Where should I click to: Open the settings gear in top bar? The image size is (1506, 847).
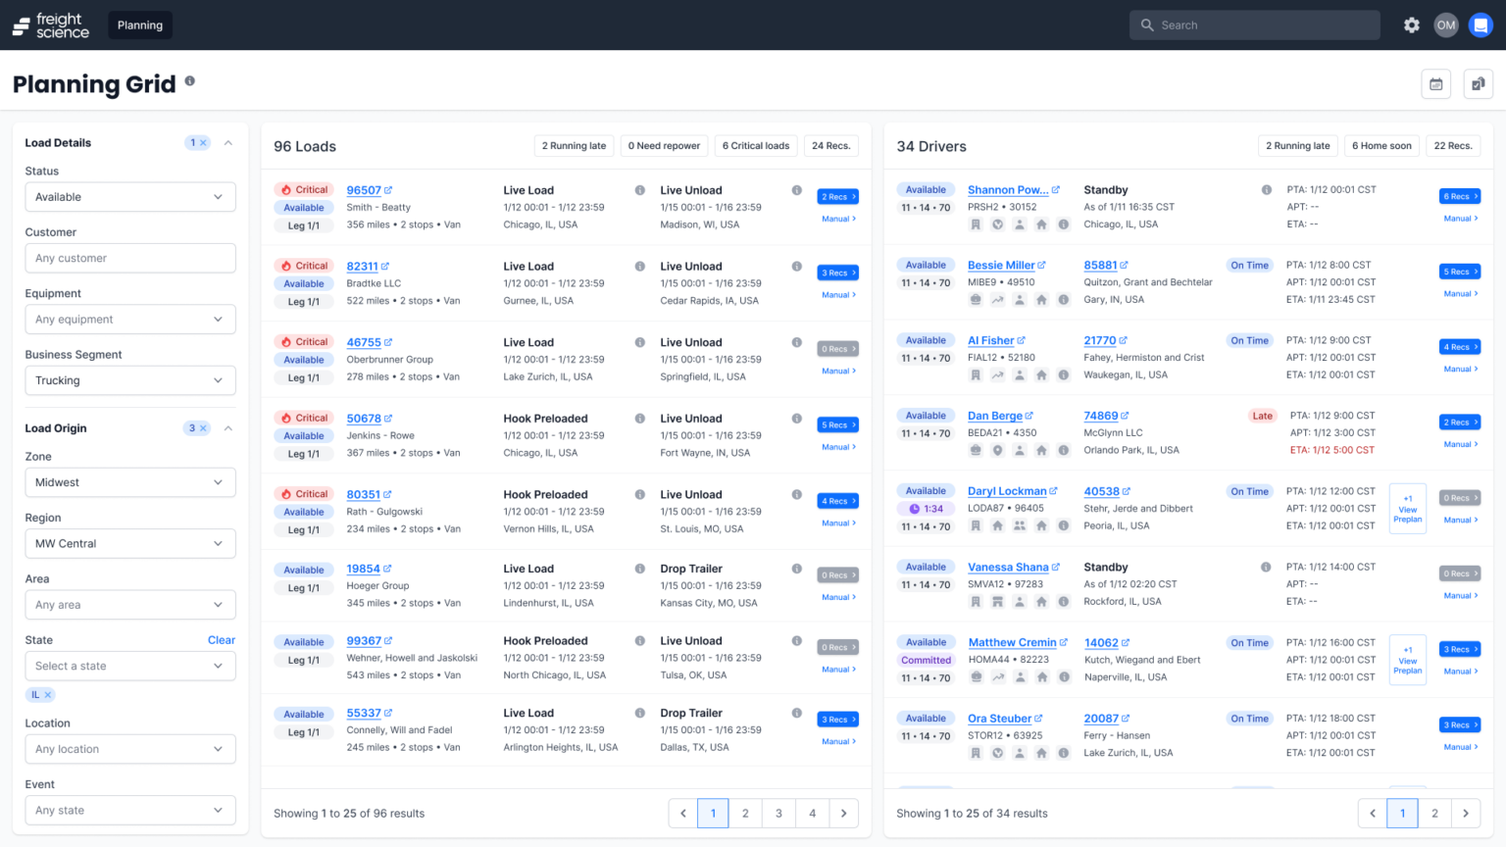tap(1411, 25)
